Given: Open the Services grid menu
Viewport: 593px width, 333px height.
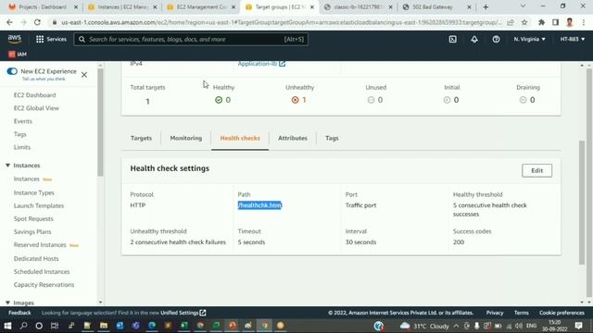Looking at the screenshot, I should tap(51, 39).
